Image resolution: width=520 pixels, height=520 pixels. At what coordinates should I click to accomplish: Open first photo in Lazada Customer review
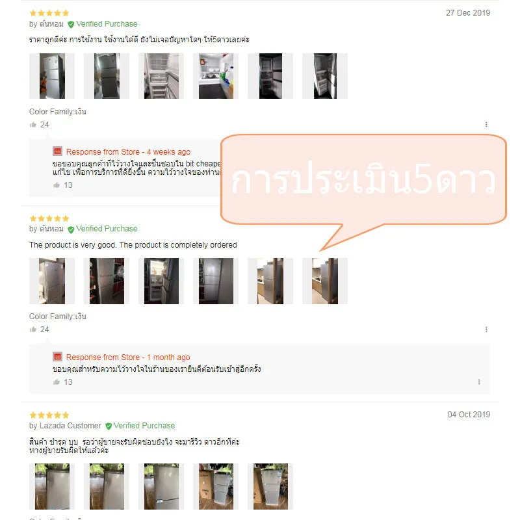coord(52,486)
